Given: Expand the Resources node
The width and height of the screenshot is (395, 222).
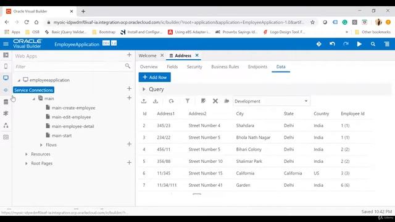Looking at the screenshot, I should (26, 154).
